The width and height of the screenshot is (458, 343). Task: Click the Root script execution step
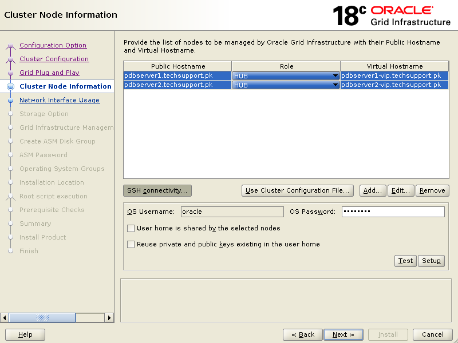tap(53, 196)
